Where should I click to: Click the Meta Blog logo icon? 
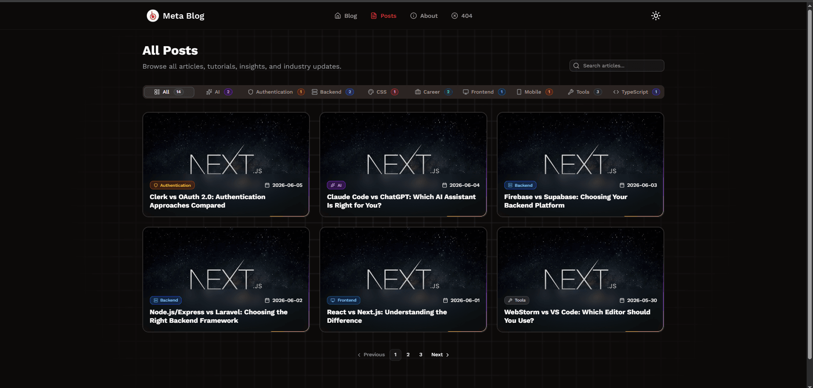click(x=152, y=16)
